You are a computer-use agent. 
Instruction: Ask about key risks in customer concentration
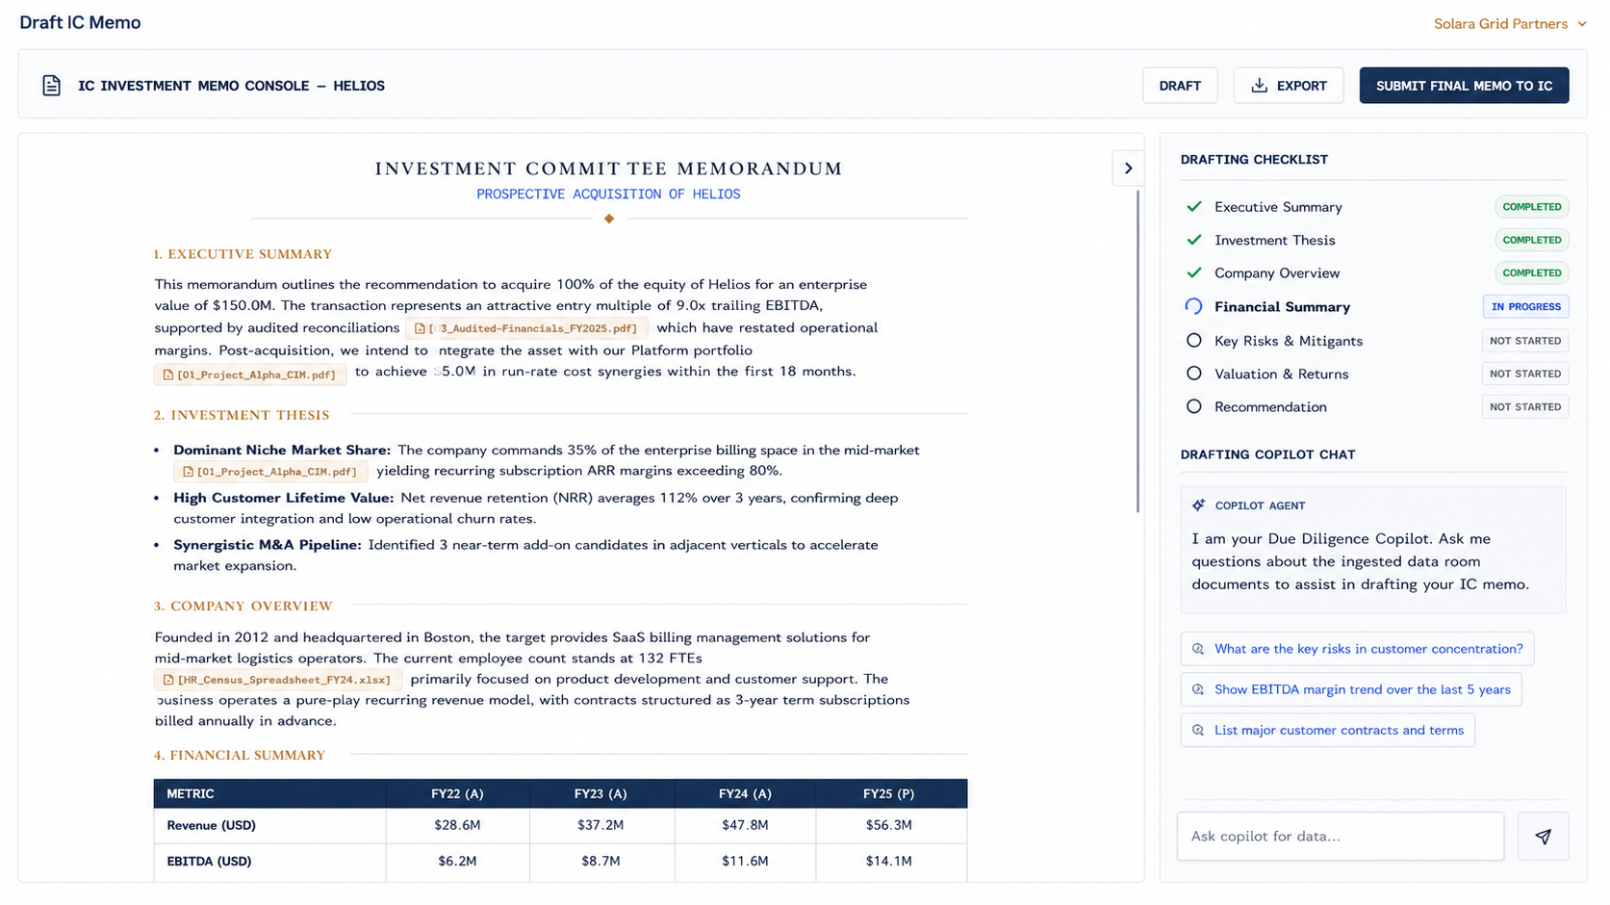click(x=1357, y=649)
